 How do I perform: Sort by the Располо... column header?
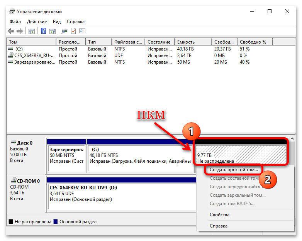click(71, 42)
